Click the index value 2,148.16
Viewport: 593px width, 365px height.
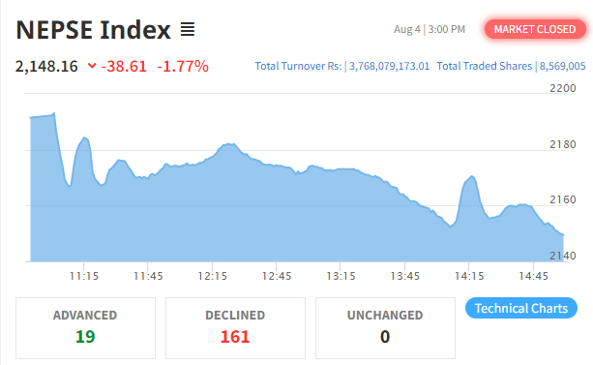coord(46,66)
